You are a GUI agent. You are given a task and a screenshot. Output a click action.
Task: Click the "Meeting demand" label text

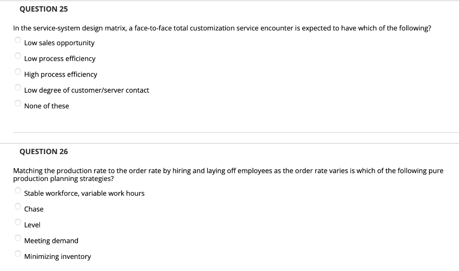coord(51,241)
